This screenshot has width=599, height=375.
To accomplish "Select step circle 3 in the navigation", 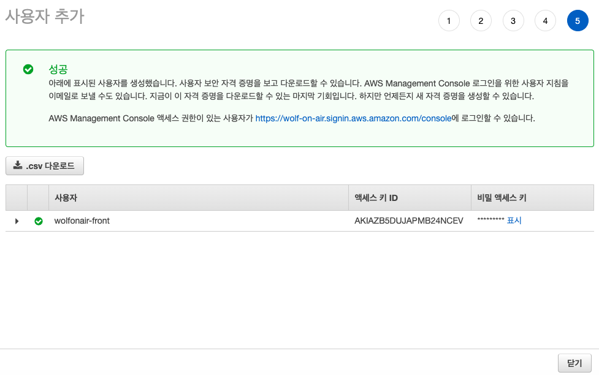I will click(513, 20).
